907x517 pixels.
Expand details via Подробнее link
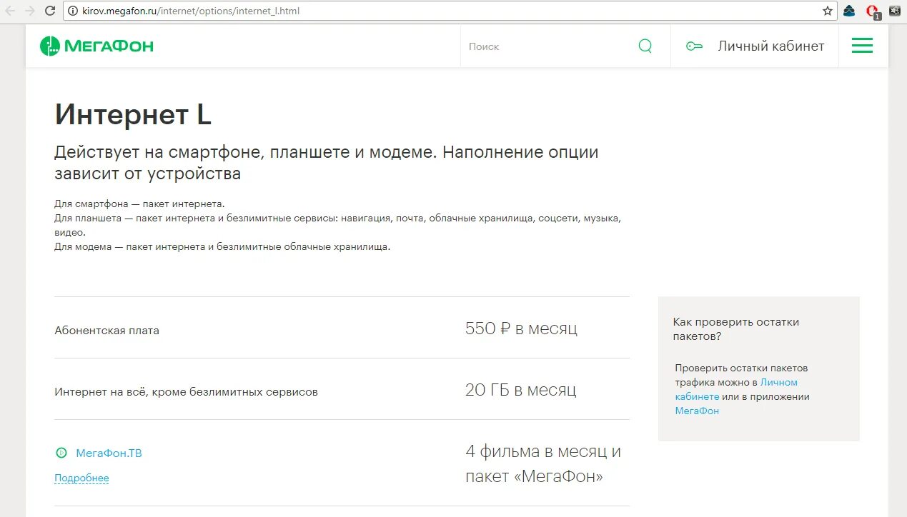click(81, 478)
